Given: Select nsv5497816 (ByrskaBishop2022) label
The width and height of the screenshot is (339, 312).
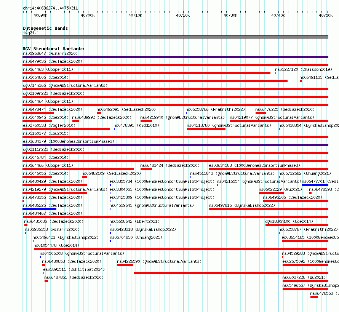Looking at the screenshot, I should (242, 205).
